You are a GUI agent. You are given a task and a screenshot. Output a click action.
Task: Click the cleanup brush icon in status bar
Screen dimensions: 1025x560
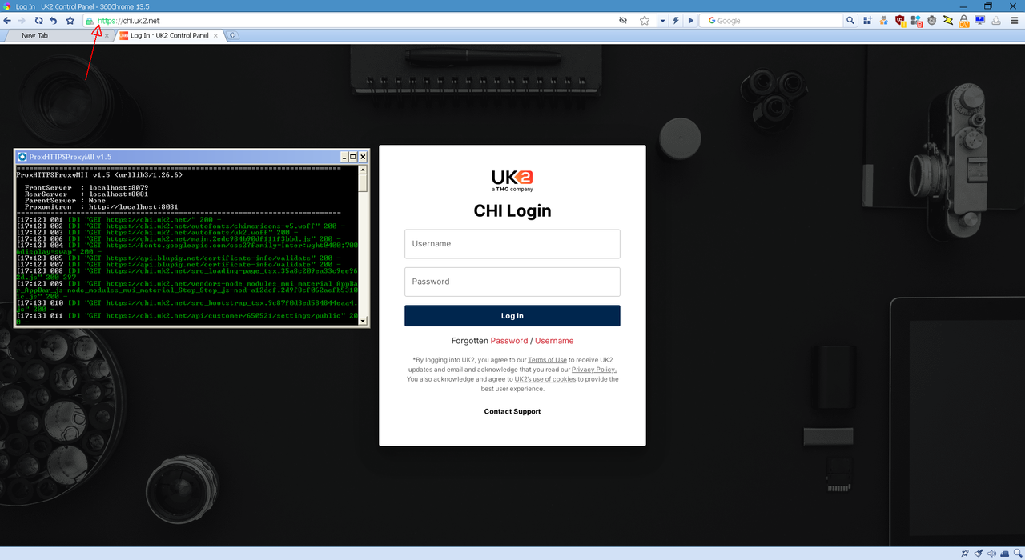(x=979, y=553)
